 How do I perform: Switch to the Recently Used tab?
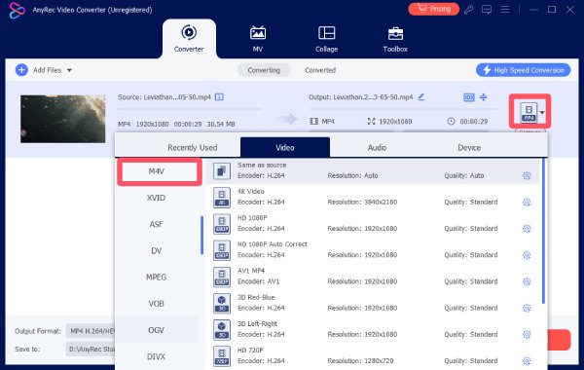pos(192,148)
